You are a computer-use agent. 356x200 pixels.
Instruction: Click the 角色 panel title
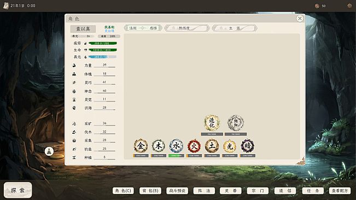pos(74,19)
